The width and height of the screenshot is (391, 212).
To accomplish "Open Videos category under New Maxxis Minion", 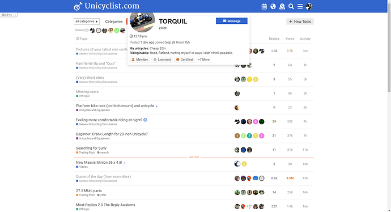I will pyautogui.click(x=82, y=167).
